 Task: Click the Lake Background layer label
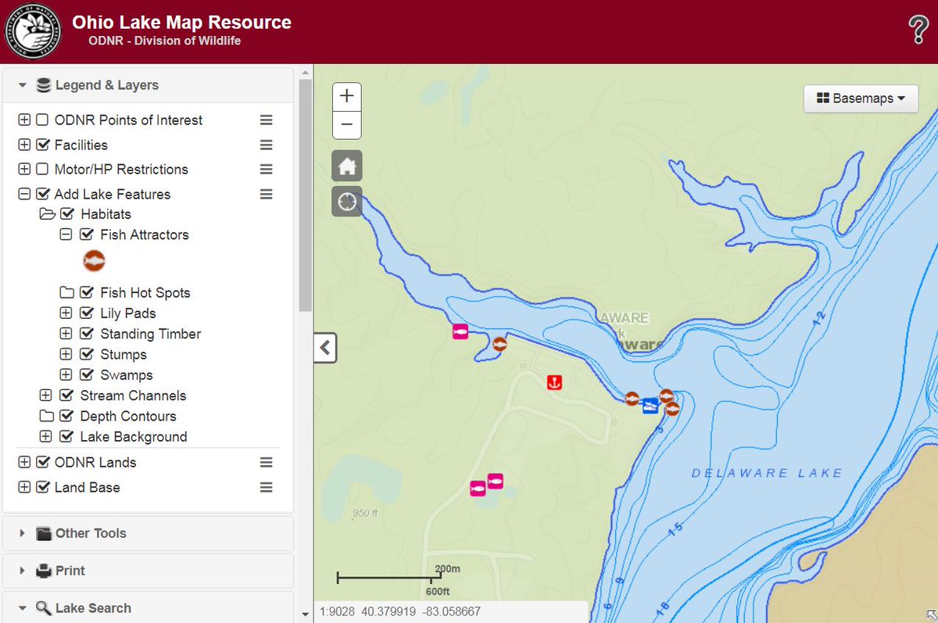pos(134,437)
